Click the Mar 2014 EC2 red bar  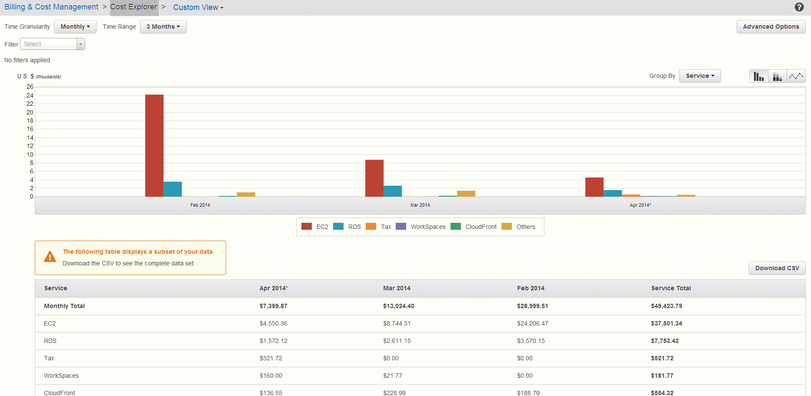coord(374,178)
